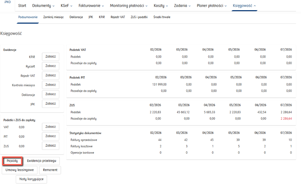Click Zobacz next to Kontrola miesiąca
The width and height of the screenshot is (301, 187).
tap(50, 85)
